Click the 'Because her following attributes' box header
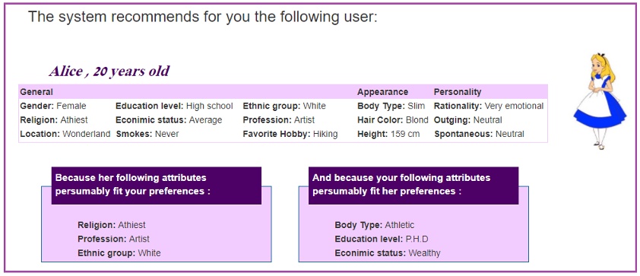The width and height of the screenshot is (640, 276). (x=157, y=186)
